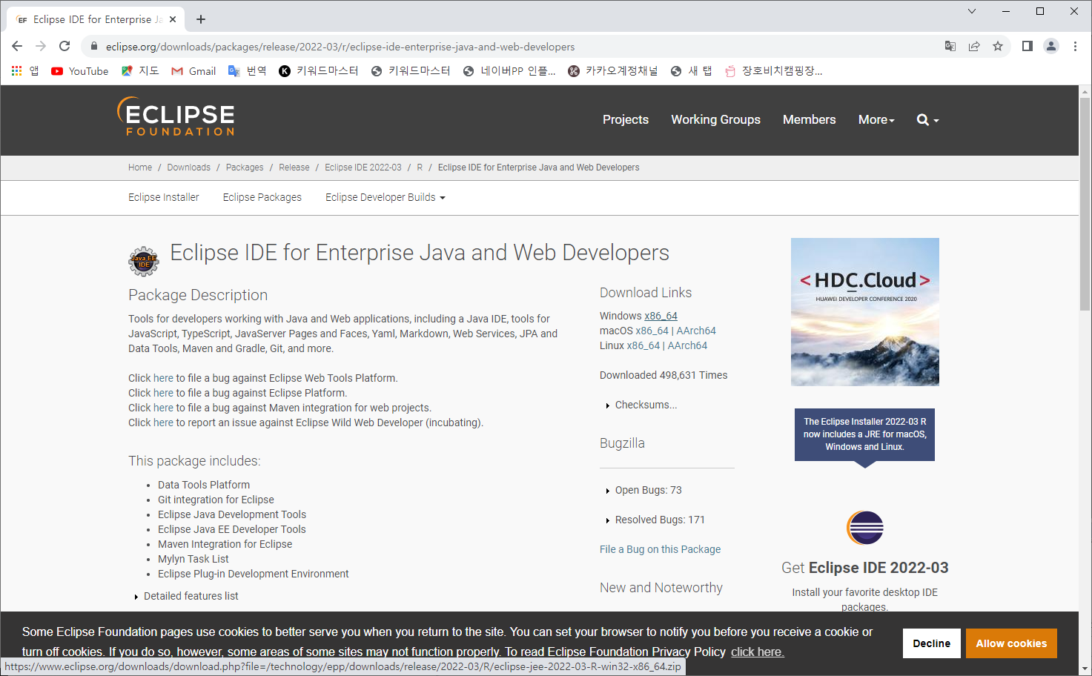Click the Packages breadcrumb

(x=245, y=168)
